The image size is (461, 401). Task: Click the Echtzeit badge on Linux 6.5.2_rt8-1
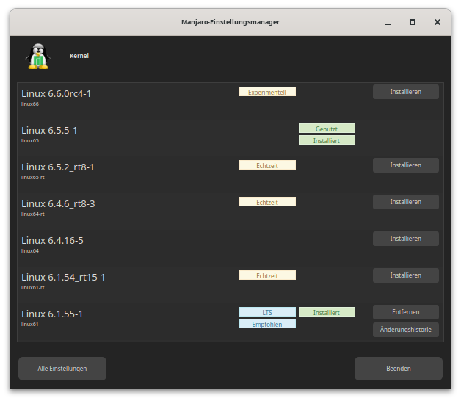(267, 165)
